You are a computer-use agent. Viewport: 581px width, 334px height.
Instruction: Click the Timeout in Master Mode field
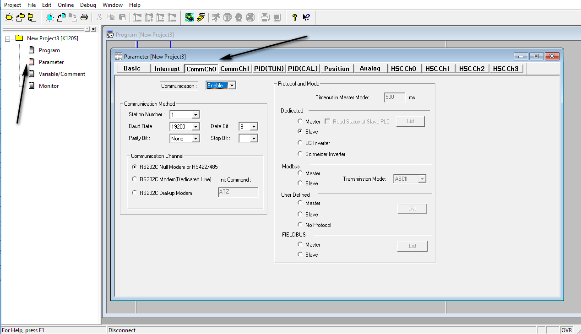tap(395, 97)
